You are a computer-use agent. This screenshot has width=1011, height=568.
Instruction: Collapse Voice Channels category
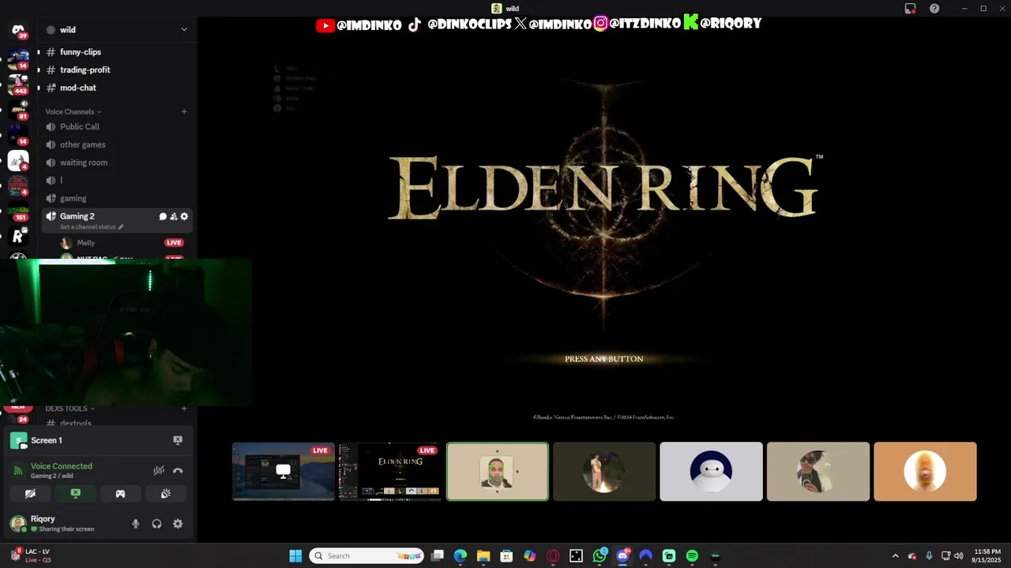click(73, 111)
